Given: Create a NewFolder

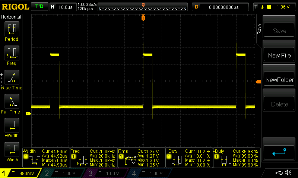Looking at the screenshot, I should coord(279,79).
